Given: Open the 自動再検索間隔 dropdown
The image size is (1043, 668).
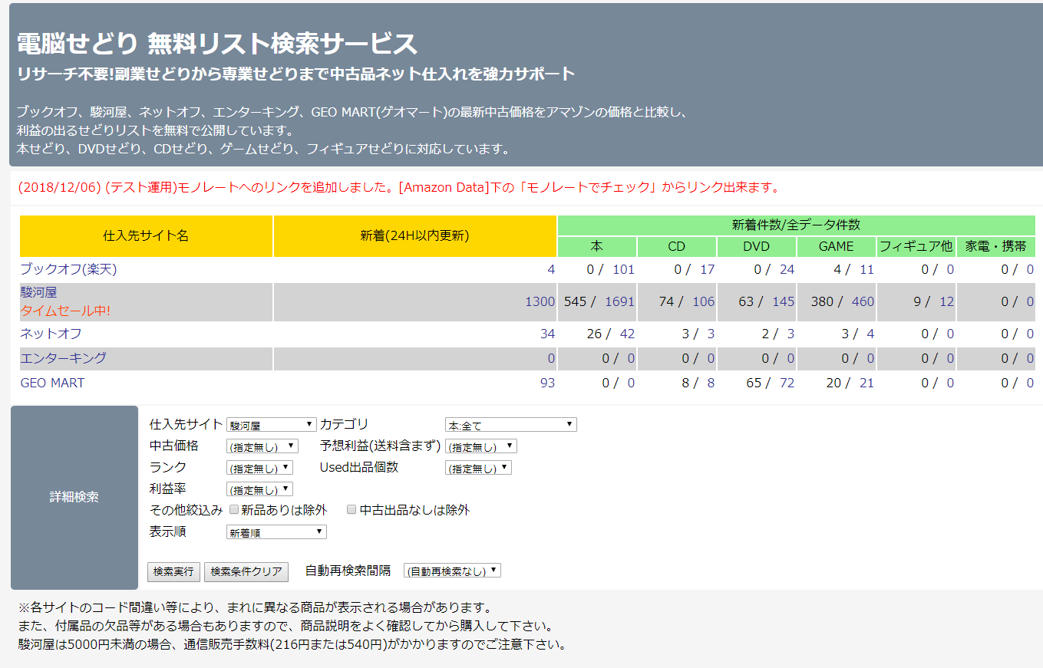Looking at the screenshot, I should point(452,571).
